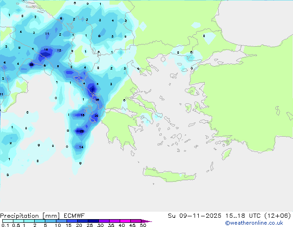
Task: Click the "45" legend tick label
Action: point(132,225)
